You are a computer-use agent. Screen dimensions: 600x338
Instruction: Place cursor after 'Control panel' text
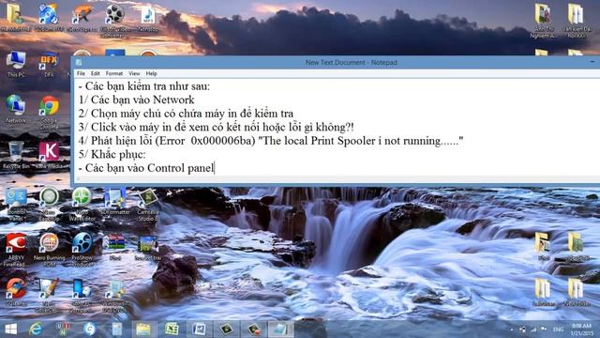click(215, 168)
